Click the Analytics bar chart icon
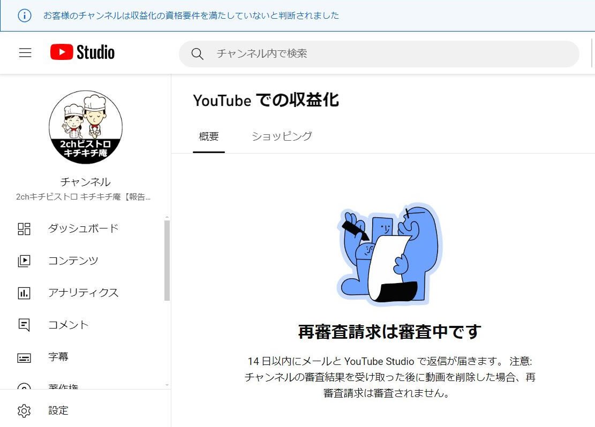The image size is (595, 427). (24, 293)
